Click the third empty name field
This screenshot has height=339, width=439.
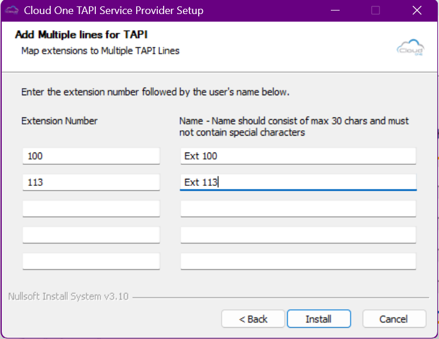pos(298,209)
